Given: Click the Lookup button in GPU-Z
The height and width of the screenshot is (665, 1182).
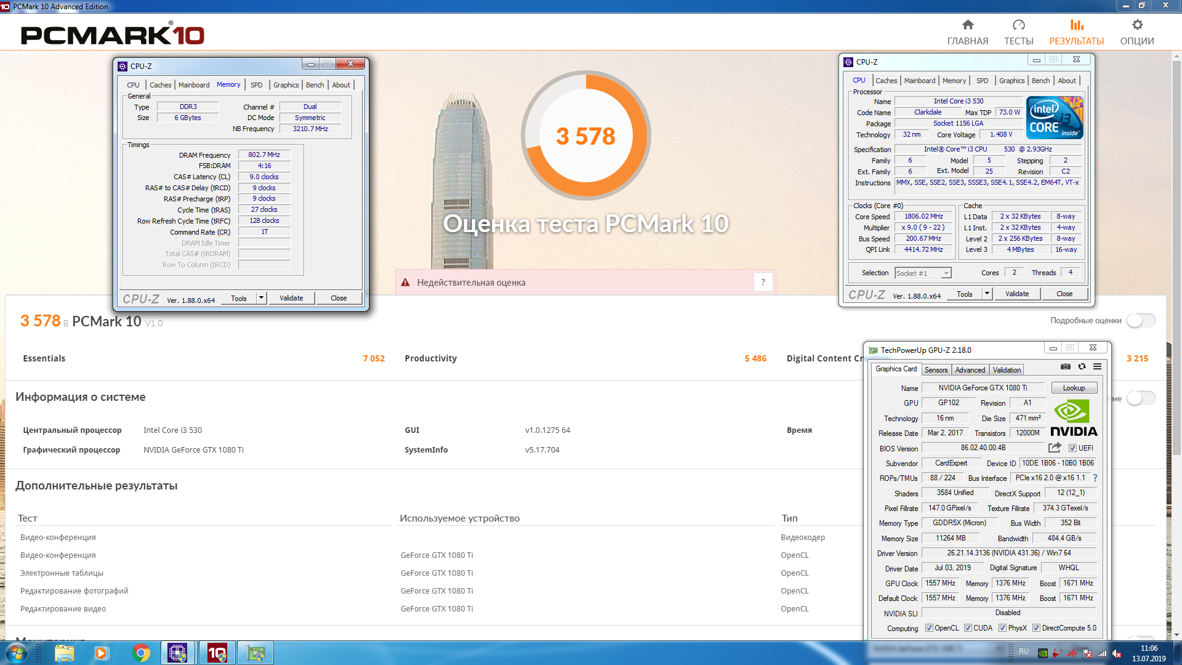Looking at the screenshot, I should [1074, 388].
